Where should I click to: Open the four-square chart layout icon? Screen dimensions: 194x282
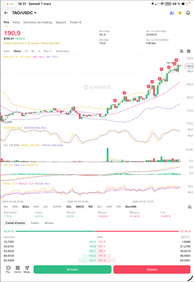tap(189, 51)
